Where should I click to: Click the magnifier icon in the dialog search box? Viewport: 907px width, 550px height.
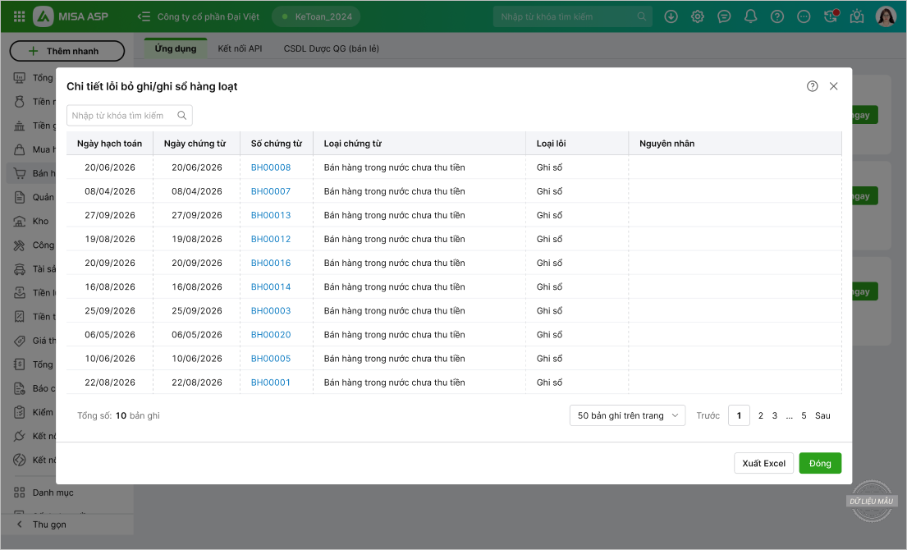(182, 116)
